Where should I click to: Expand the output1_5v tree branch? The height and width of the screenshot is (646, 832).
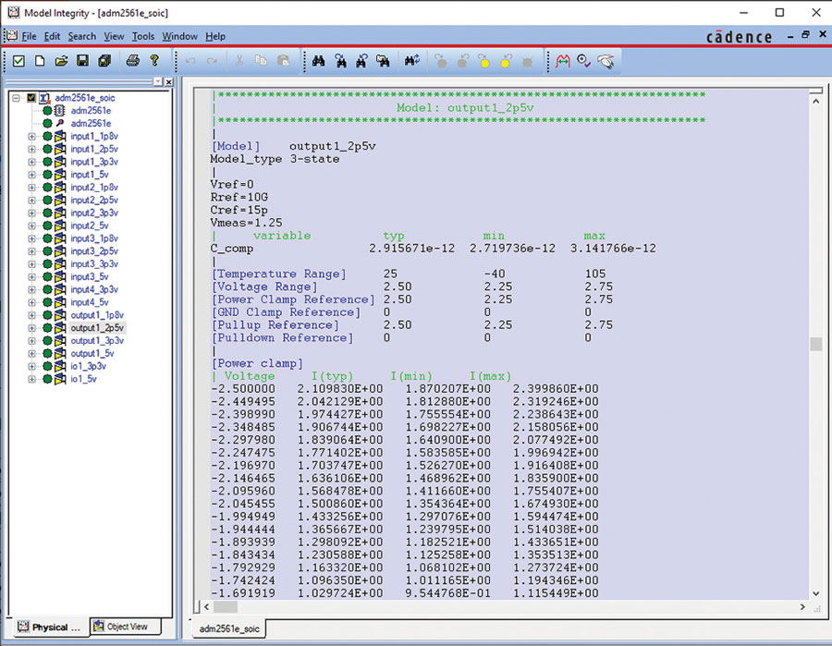coord(31,352)
